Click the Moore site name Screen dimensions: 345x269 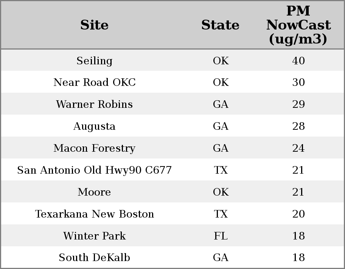pos(94,192)
